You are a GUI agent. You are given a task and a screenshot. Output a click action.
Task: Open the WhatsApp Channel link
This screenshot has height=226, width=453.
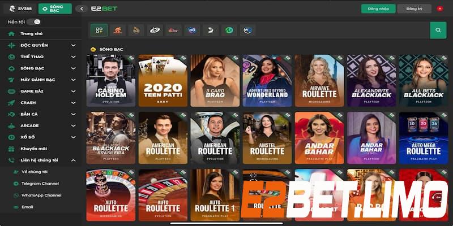41,195
